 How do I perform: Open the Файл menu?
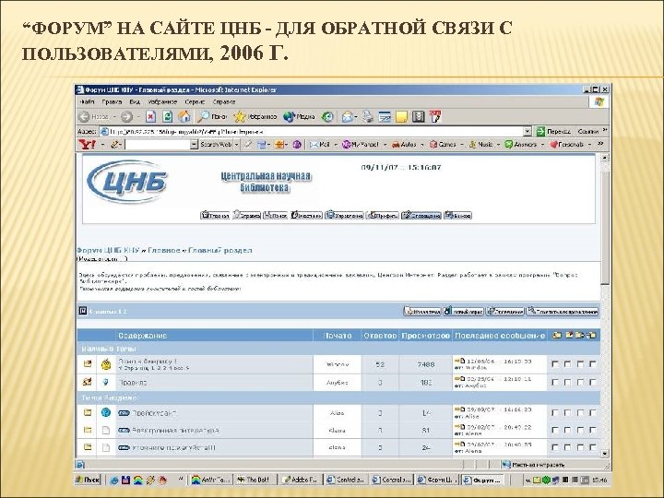click(88, 102)
